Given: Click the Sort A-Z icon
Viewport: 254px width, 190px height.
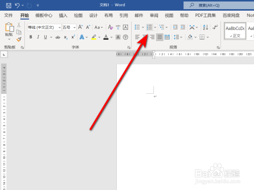Looking at the screenshot, I should coord(205,27).
